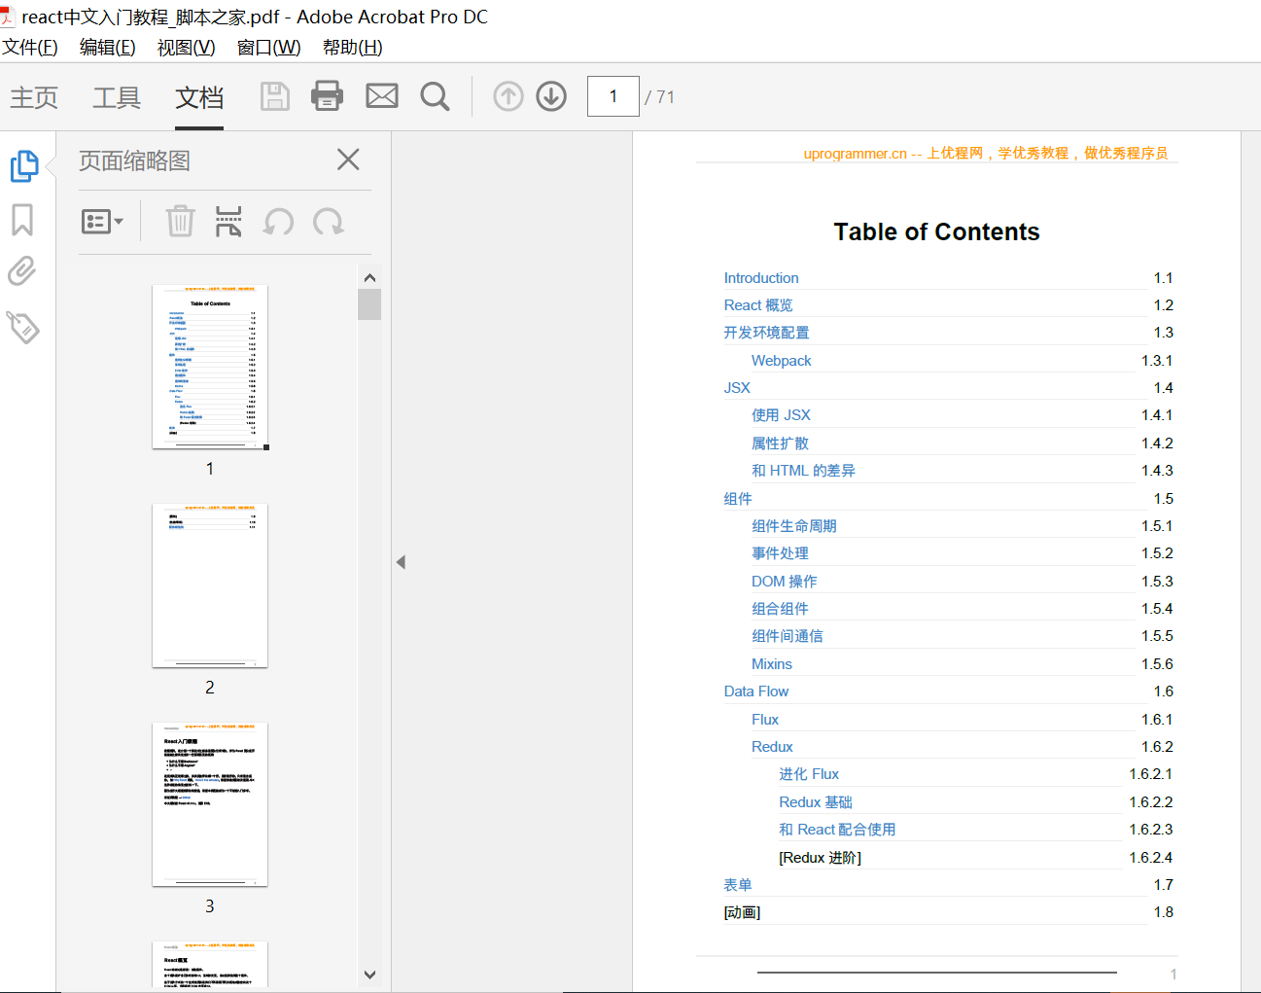Screen dimensions: 1261x993
Task: Open the Mixins contents link
Action: 772,664
